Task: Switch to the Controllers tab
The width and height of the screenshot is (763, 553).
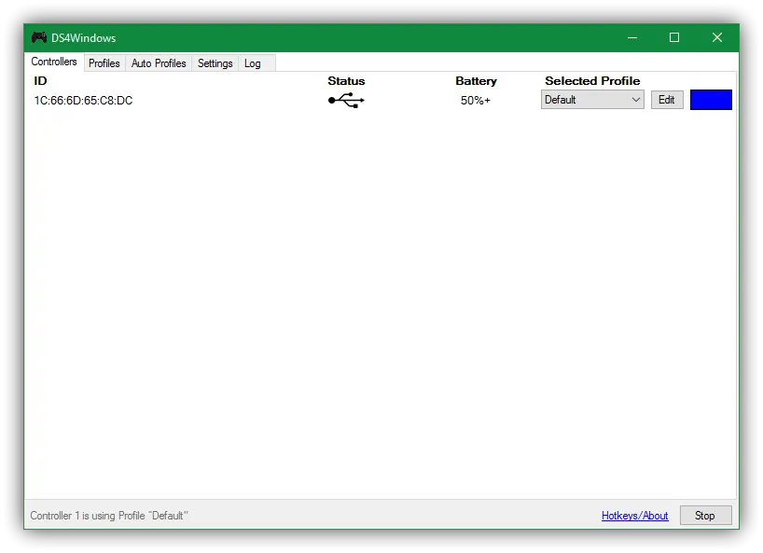Action: tap(54, 62)
